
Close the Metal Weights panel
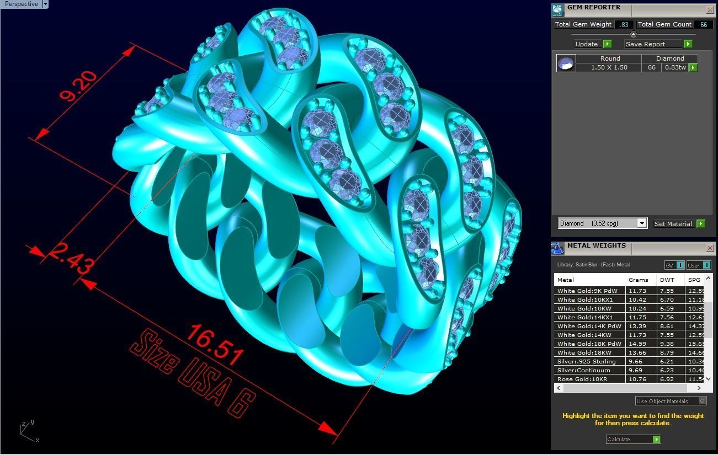[710, 248]
